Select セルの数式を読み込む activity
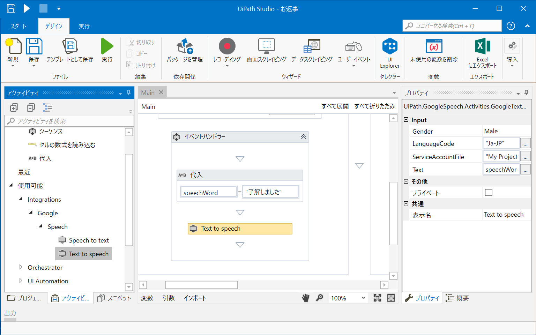 coord(62,145)
